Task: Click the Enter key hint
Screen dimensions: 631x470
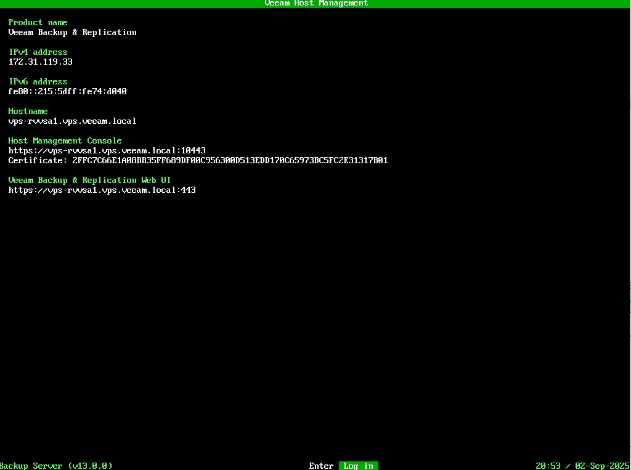Action: (x=321, y=466)
